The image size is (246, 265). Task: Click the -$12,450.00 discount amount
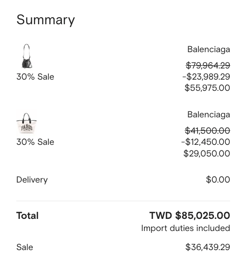pos(205,142)
